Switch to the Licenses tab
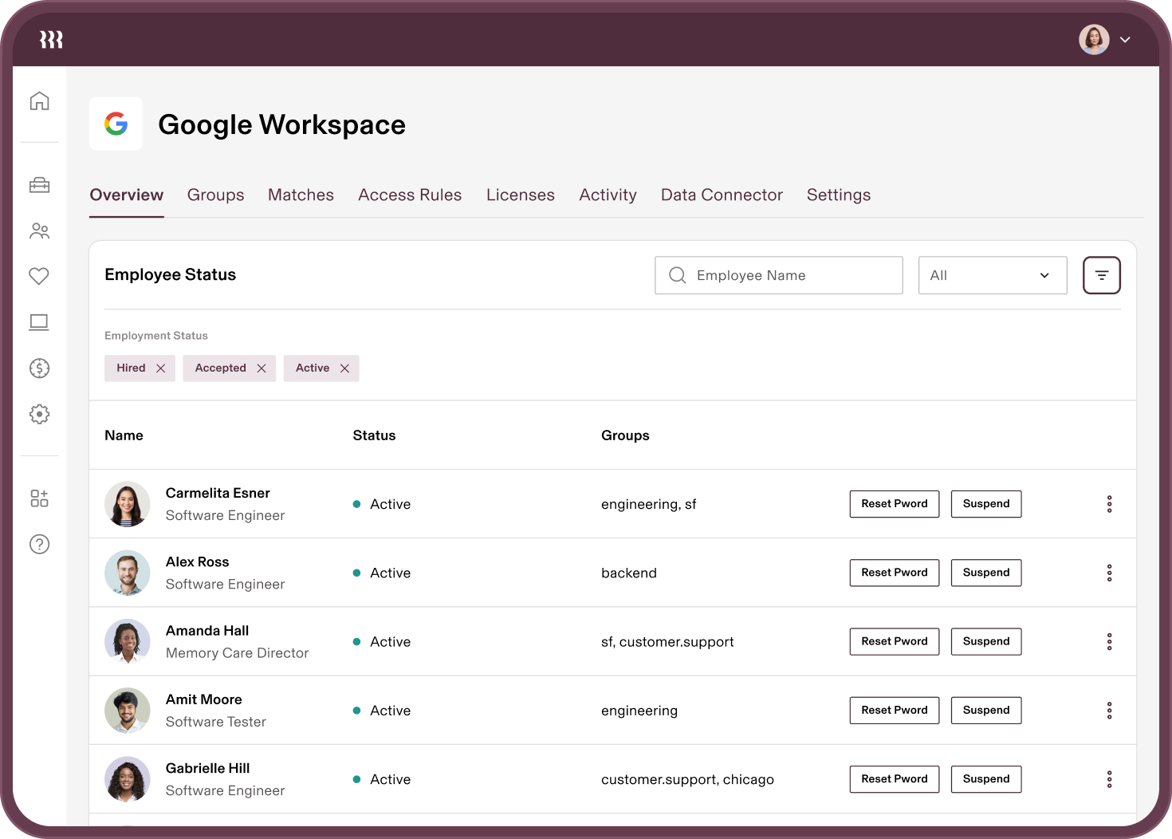Image resolution: width=1172 pixels, height=839 pixels. pyautogui.click(x=521, y=195)
